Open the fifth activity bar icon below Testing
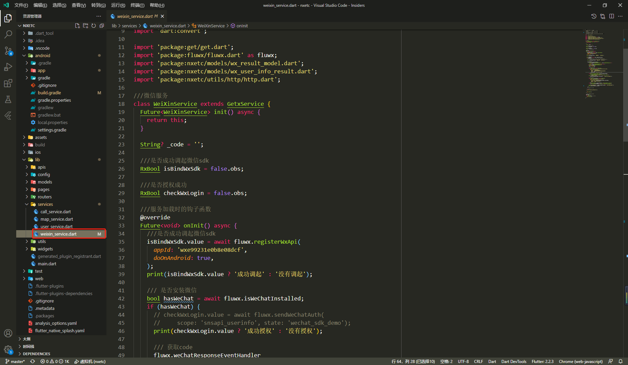The height and width of the screenshot is (365, 628). point(8,116)
